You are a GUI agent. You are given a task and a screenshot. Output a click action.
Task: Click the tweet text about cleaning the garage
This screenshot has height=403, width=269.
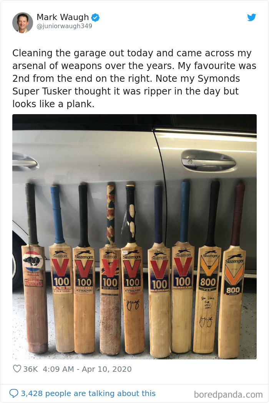pyautogui.click(x=134, y=78)
